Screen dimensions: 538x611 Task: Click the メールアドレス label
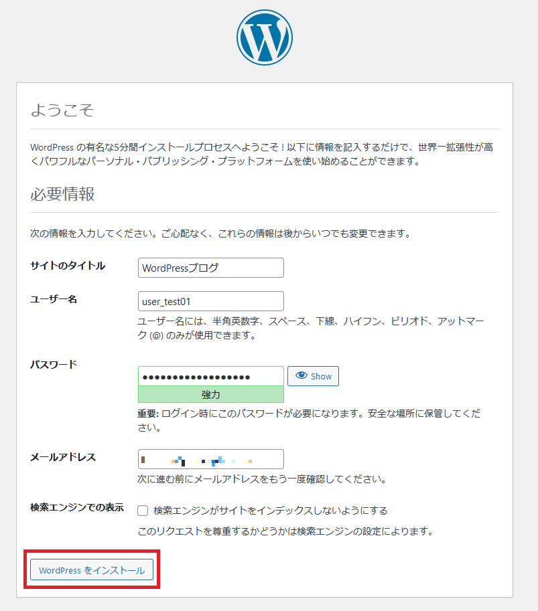pyautogui.click(x=63, y=457)
